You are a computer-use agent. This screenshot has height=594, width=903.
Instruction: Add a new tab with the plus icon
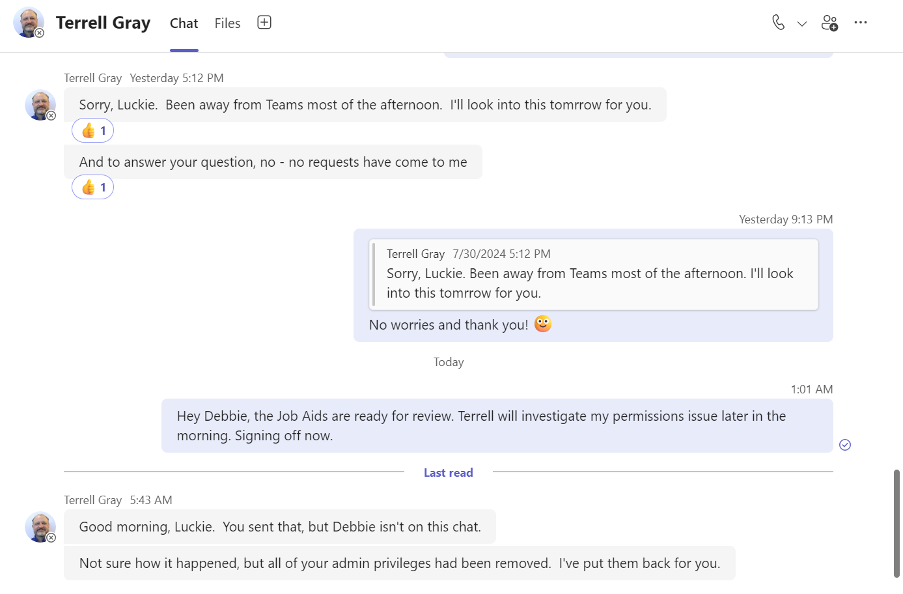(264, 22)
